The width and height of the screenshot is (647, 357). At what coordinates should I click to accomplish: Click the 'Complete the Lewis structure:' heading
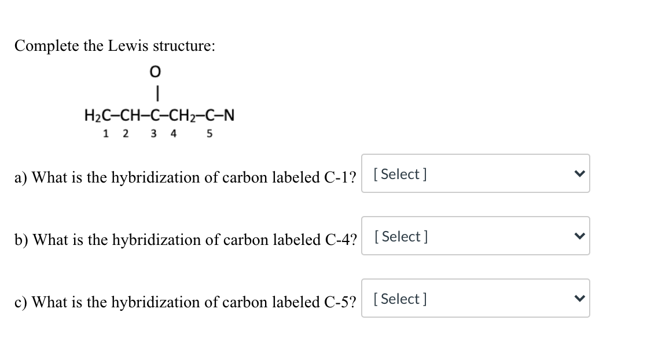pyautogui.click(x=115, y=46)
